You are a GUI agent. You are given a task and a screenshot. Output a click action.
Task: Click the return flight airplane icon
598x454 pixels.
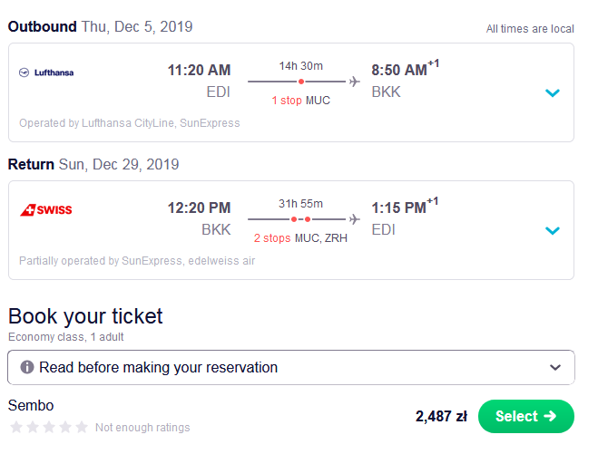355,219
